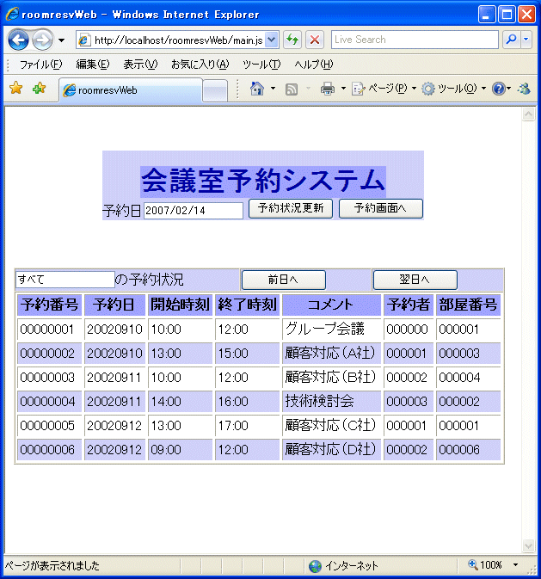Click the 翌日へ button
The width and height of the screenshot is (541, 579).
point(415,280)
